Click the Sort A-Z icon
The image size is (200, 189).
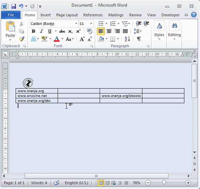pos(127,39)
